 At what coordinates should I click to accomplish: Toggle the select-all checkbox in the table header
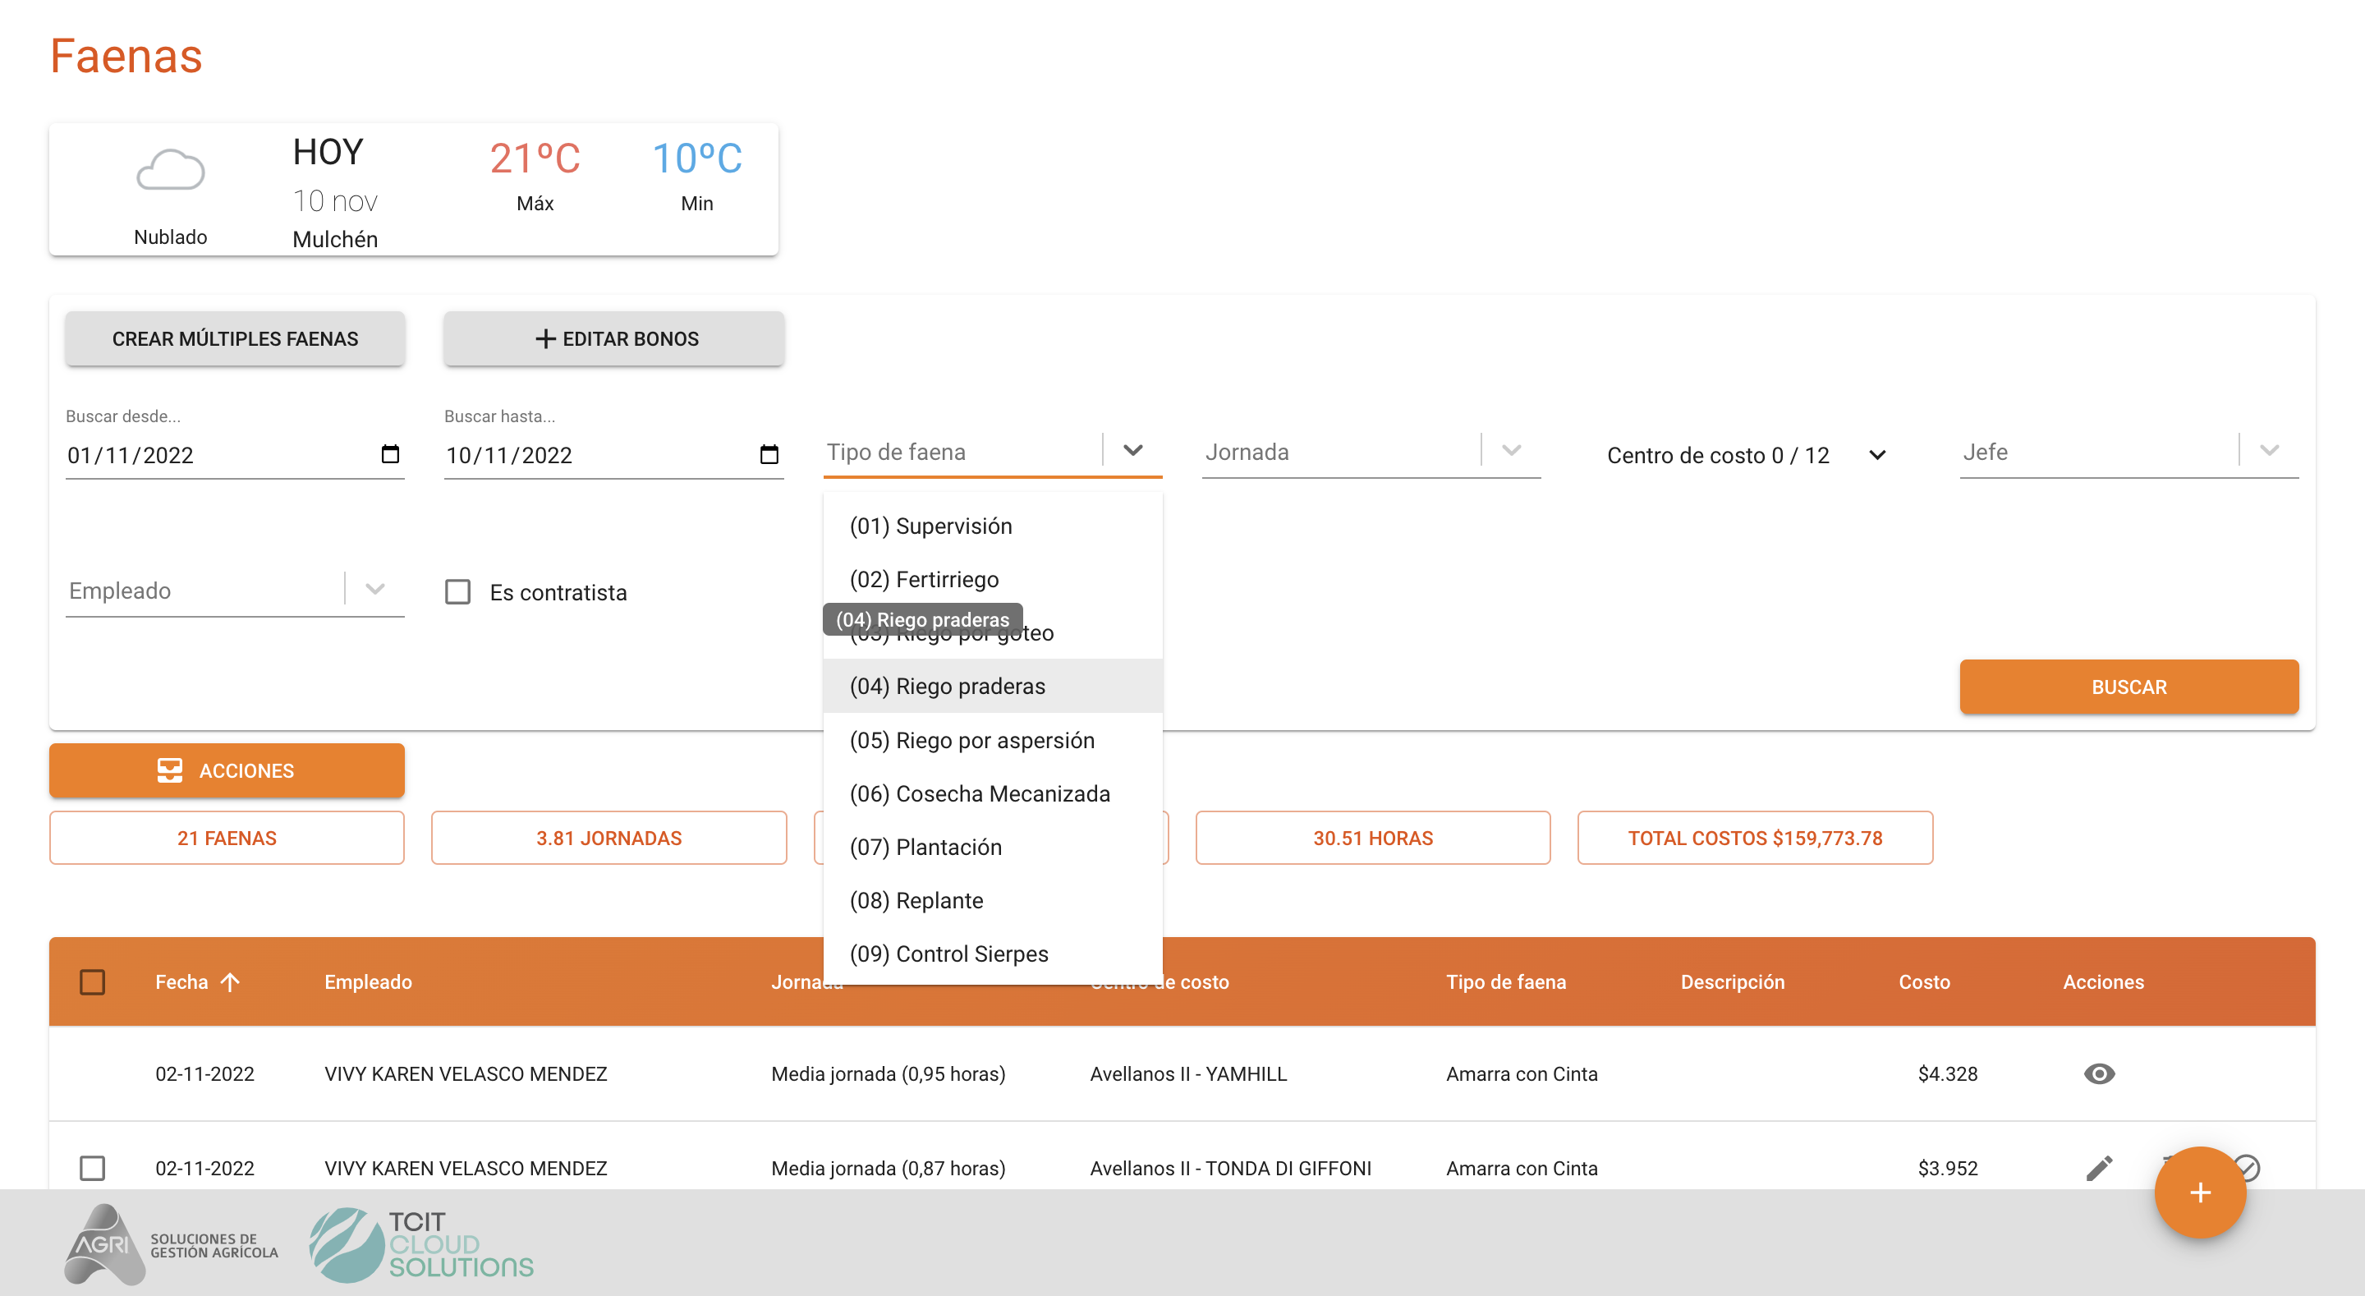pos(93,982)
